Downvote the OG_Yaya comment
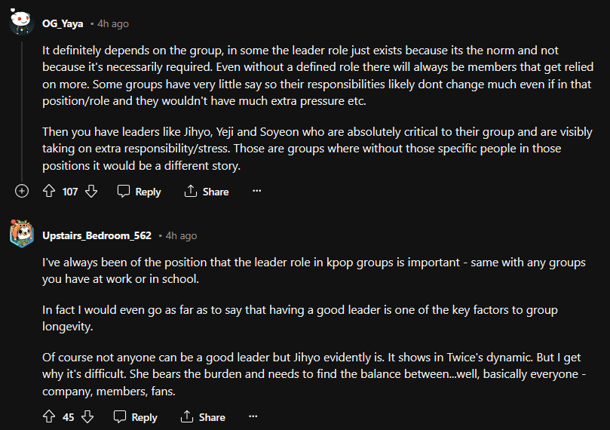The height and width of the screenshot is (430, 610). point(91,192)
